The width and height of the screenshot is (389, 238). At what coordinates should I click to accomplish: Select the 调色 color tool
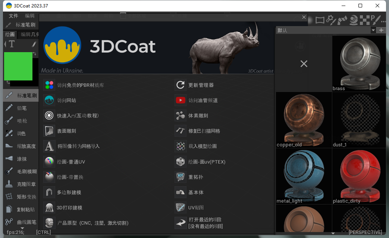click(x=21, y=133)
